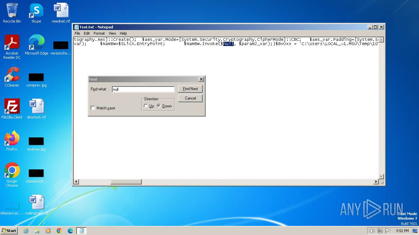Click the Show desktop button
This screenshot has height=235, width=419.
pos(415,231)
